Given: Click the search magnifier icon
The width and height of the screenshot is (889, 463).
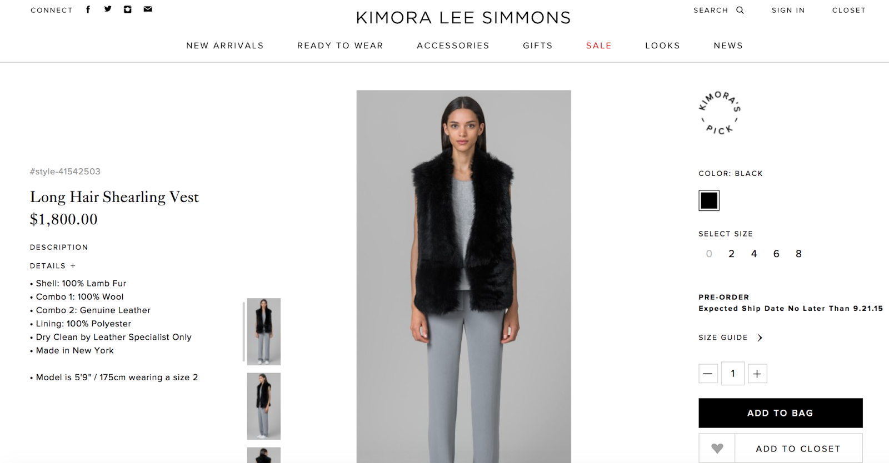Looking at the screenshot, I should pos(740,10).
